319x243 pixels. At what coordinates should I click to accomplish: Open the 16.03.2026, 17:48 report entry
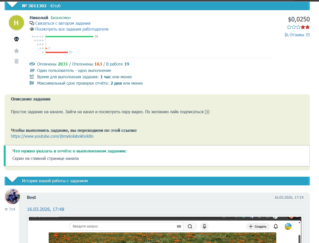pos(46,209)
